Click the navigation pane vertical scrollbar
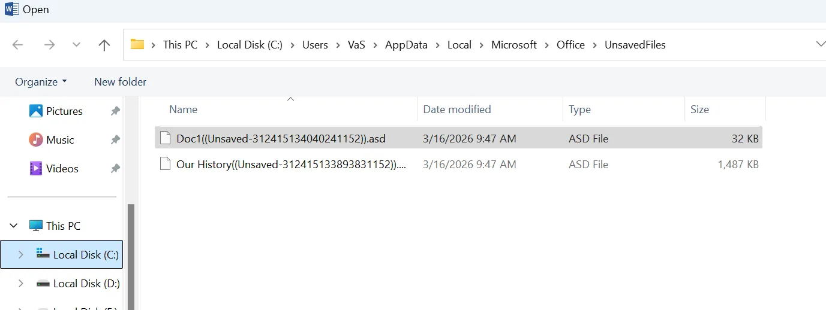The width and height of the screenshot is (826, 310). tap(131, 257)
